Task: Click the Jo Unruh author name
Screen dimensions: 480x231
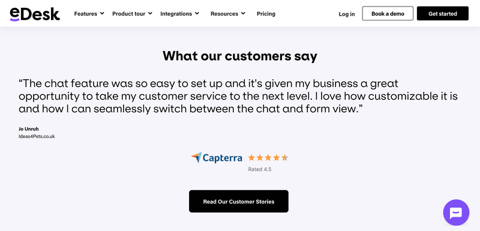Action: 28,129
